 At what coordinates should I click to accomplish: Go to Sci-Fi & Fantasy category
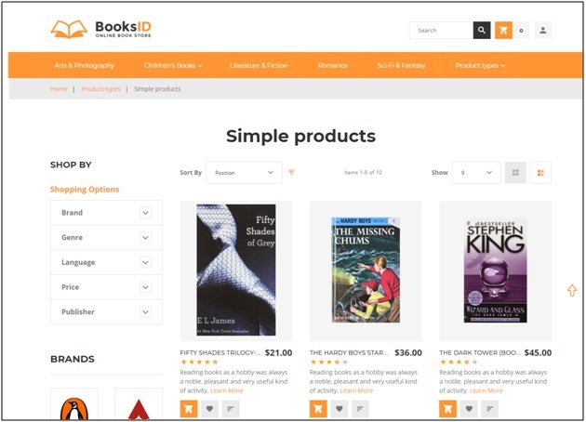point(402,65)
